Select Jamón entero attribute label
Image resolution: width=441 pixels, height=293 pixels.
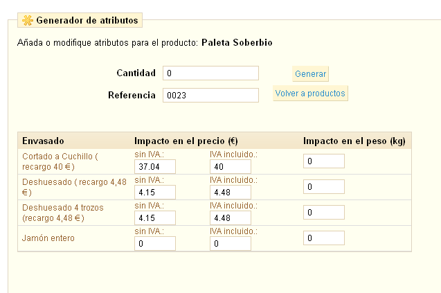48,238
